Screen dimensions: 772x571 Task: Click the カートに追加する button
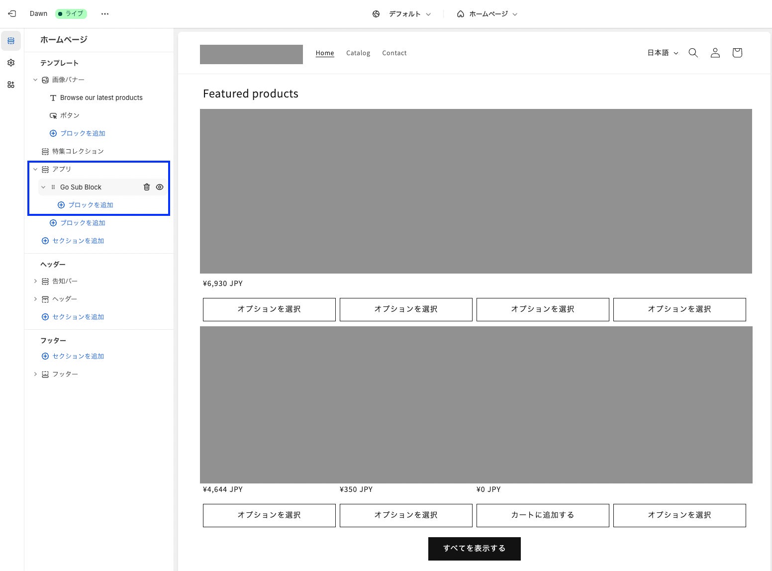click(543, 515)
